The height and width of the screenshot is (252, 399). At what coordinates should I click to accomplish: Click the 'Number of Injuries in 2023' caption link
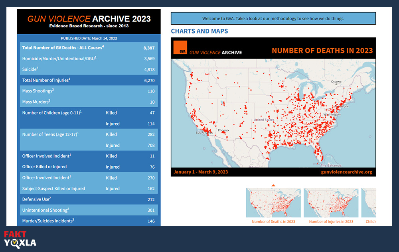[x=331, y=221]
